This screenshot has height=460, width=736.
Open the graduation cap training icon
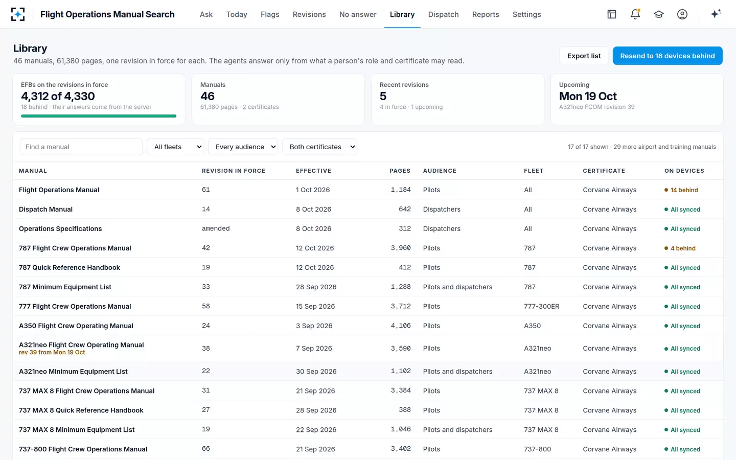pyautogui.click(x=659, y=14)
